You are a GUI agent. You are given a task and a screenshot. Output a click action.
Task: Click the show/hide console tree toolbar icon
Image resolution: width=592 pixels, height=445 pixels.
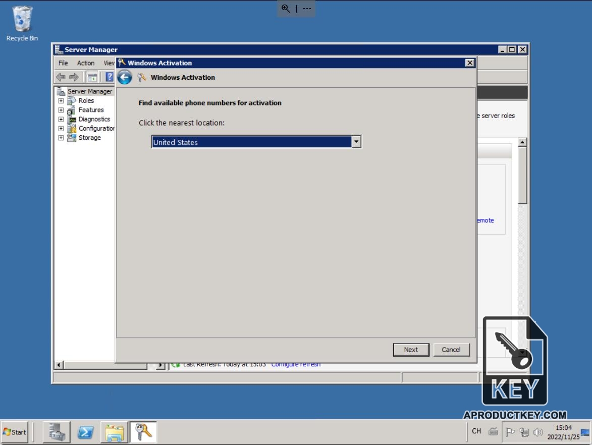[92, 77]
